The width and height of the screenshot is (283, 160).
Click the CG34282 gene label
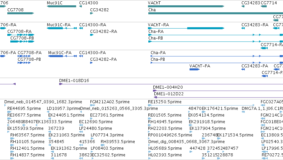99,10
